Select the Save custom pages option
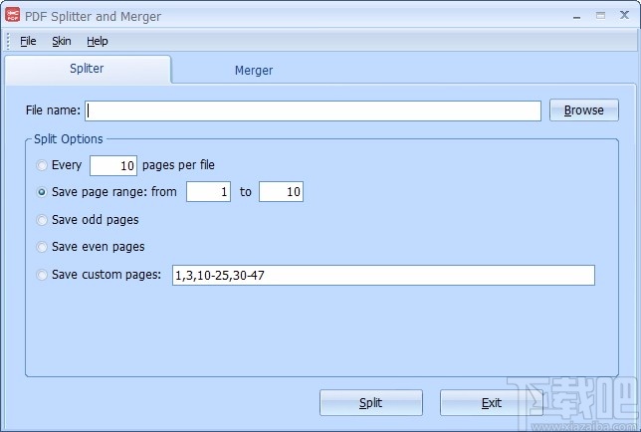The height and width of the screenshot is (432, 641). (x=42, y=275)
